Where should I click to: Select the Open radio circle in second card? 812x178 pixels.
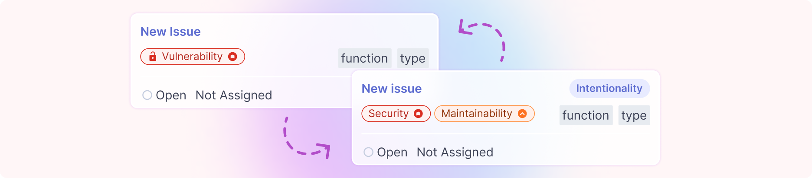[x=369, y=152]
